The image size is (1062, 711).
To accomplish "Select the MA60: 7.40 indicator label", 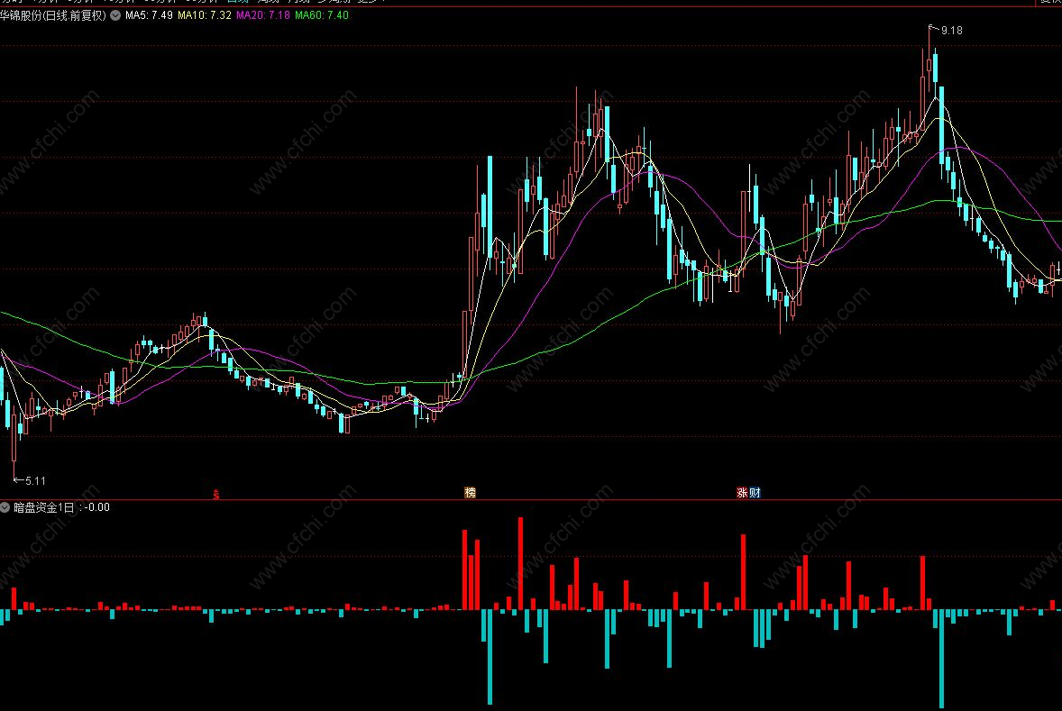I will coord(322,15).
